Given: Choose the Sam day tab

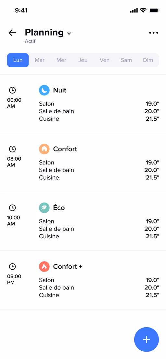Looking at the screenshot, I should [126, 60].
